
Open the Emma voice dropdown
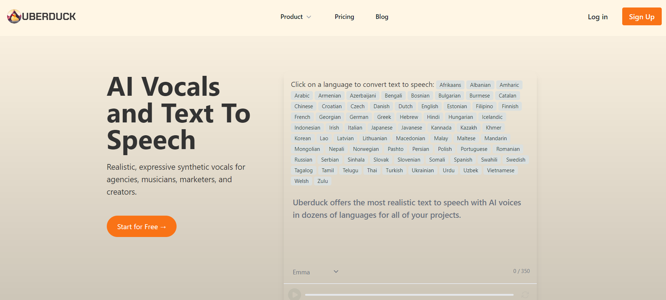315,272
